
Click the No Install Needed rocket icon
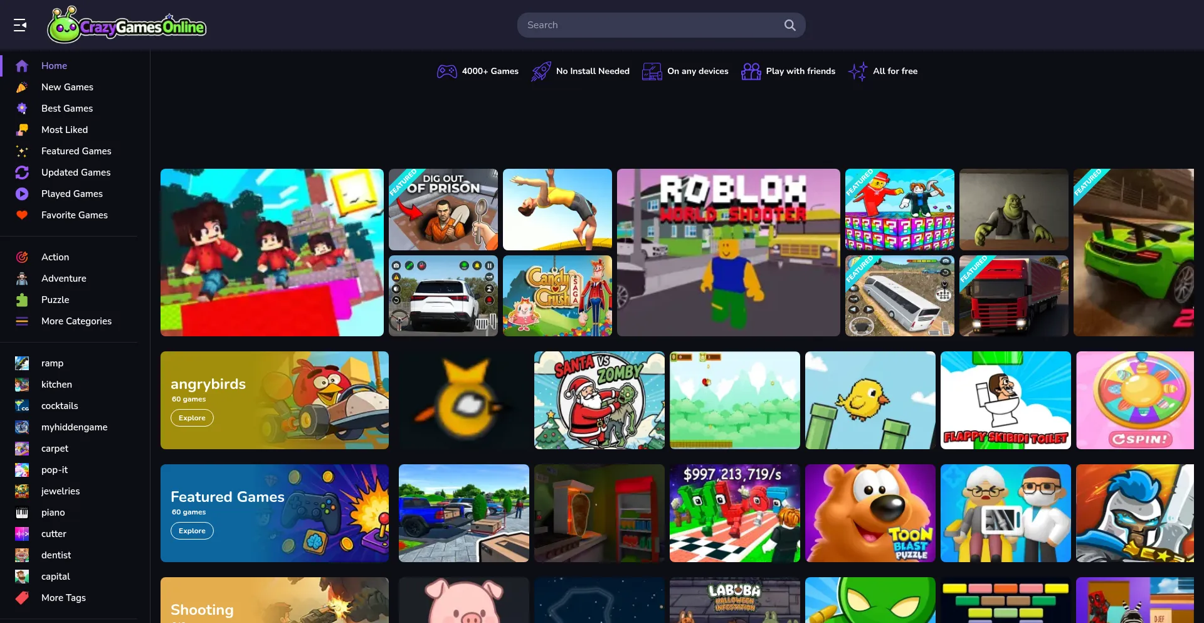(x=541, y=71)
